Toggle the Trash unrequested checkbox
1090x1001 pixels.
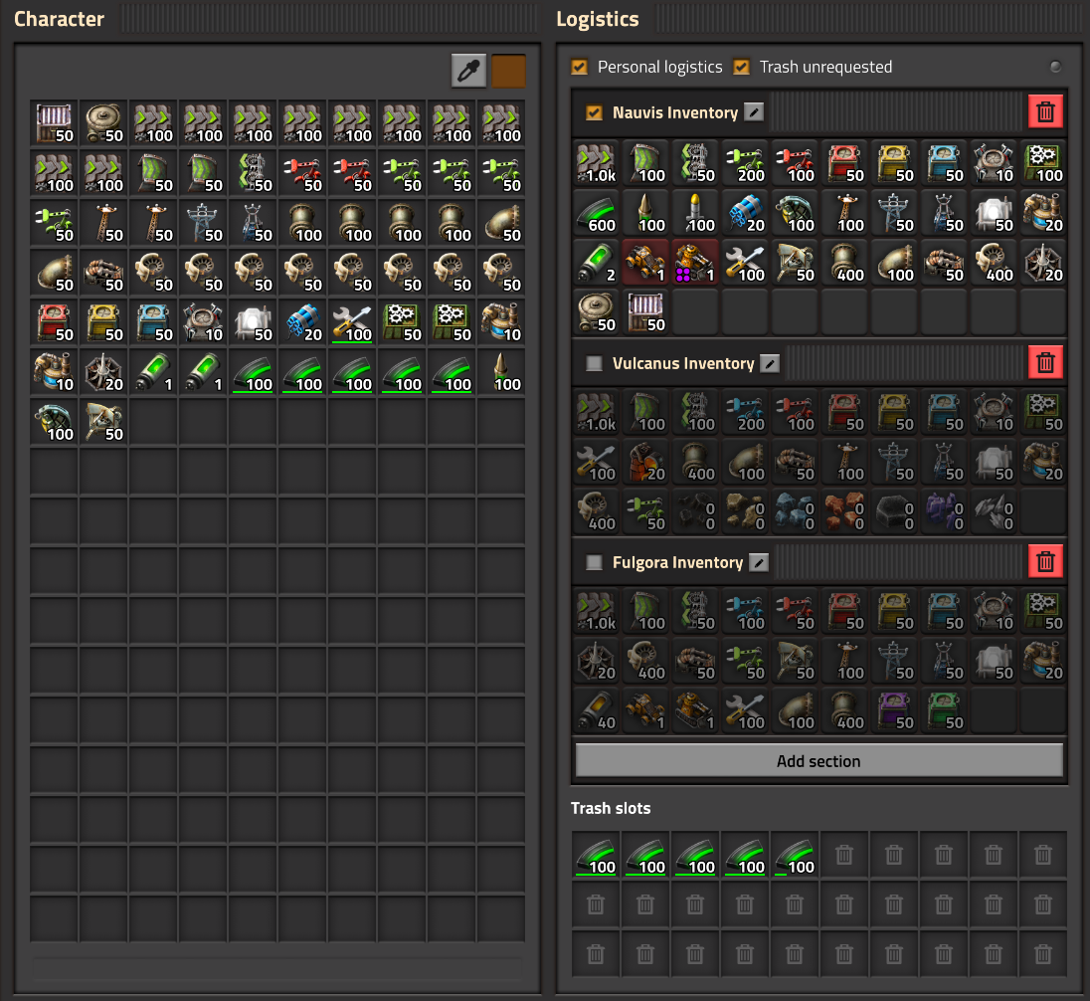click(741, 67)
